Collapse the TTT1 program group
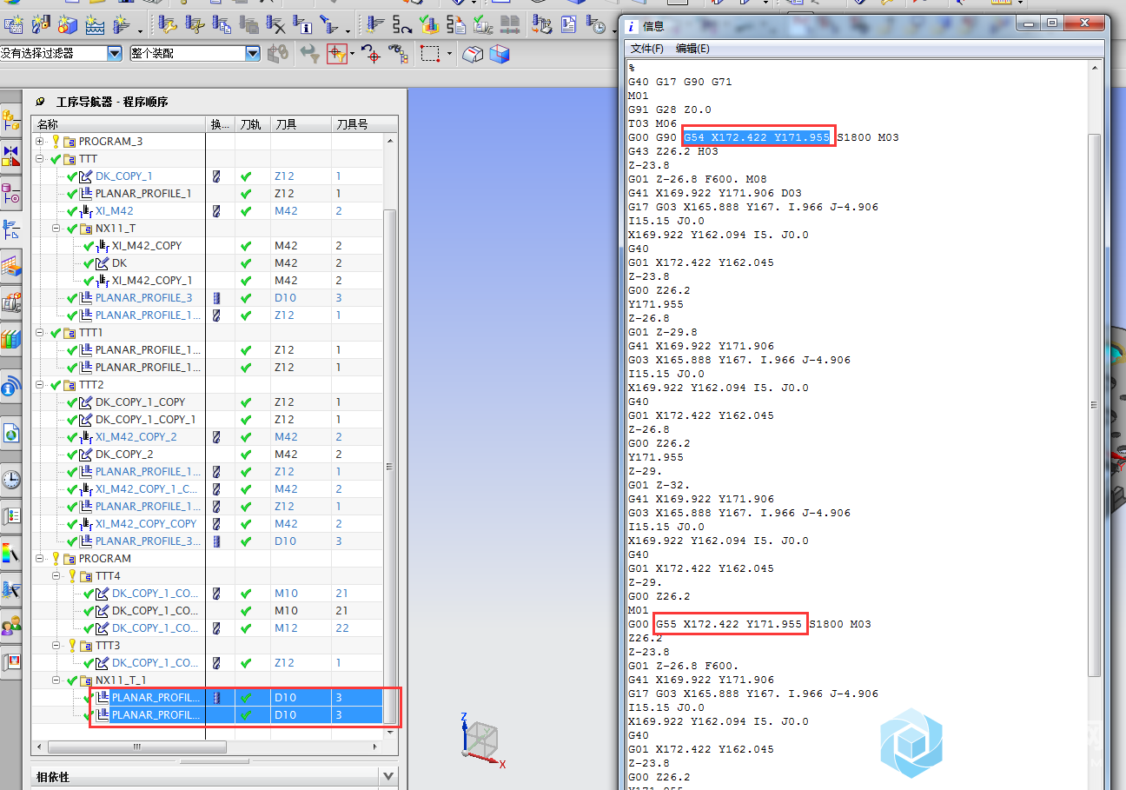1126x790 pixels. (x=41, y=333)
